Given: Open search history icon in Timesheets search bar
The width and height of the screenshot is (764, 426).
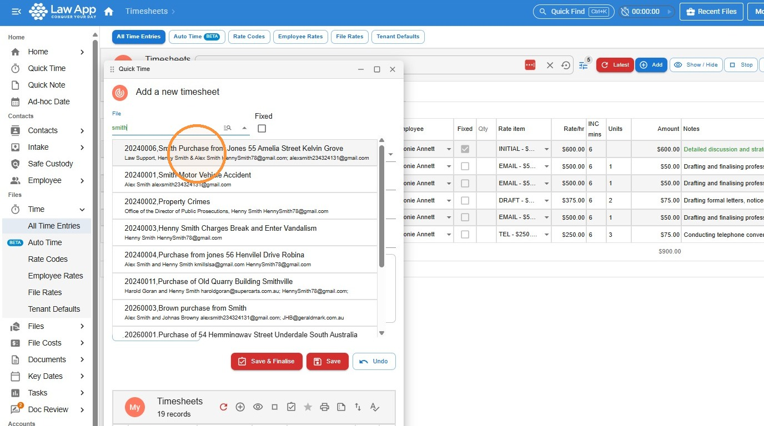Looking at the screenshot, I should point(566,65).
